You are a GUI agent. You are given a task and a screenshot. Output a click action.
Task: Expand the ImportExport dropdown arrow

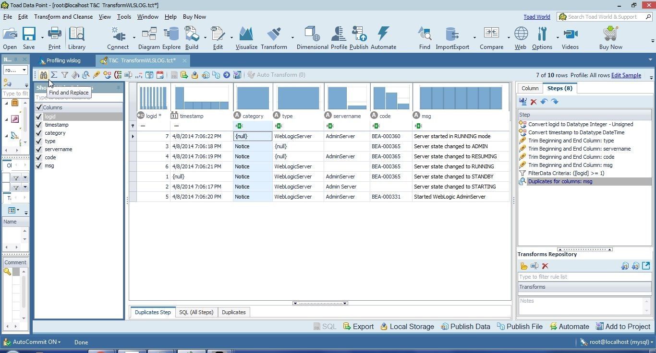[474, 37]
